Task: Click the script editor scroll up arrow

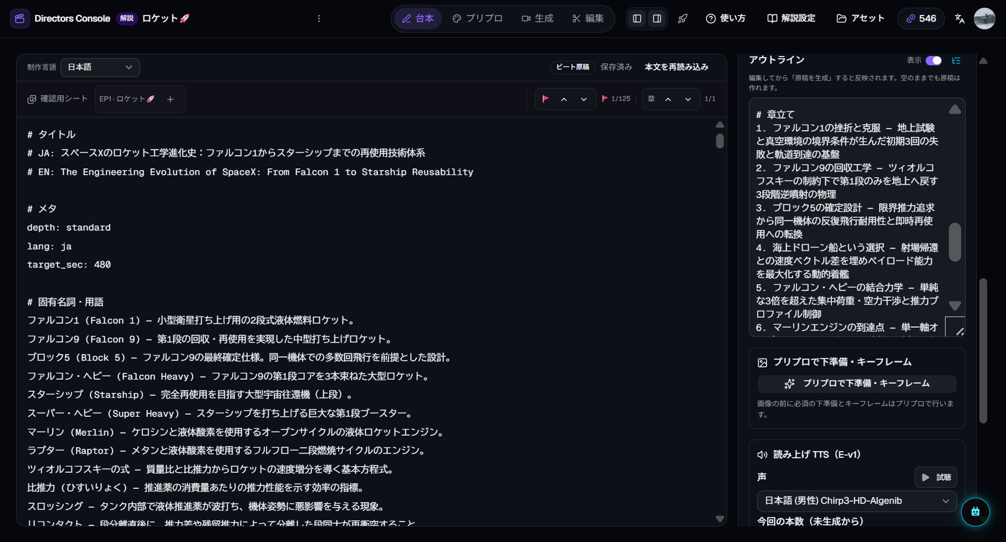Action: [x=719, y=125]
